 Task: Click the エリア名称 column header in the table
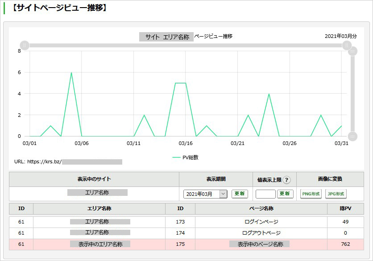[99, 209]
